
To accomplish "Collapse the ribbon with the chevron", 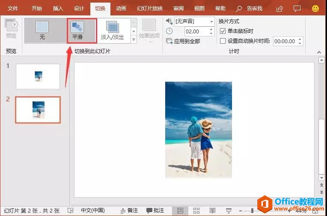I will [x=318, y=52].
